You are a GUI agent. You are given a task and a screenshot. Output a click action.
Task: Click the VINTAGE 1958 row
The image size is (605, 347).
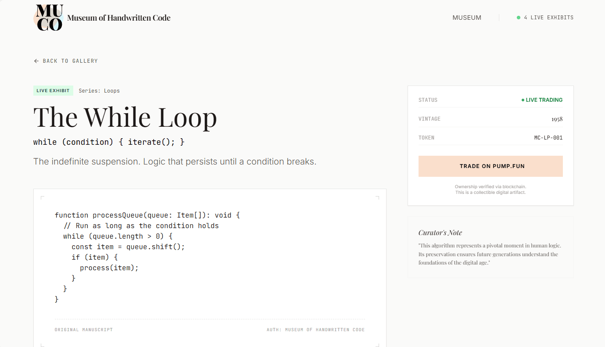(490, 118)
